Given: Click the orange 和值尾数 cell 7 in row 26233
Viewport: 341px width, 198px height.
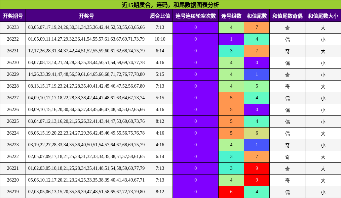Looking at the screenshot, I should 257,28.
